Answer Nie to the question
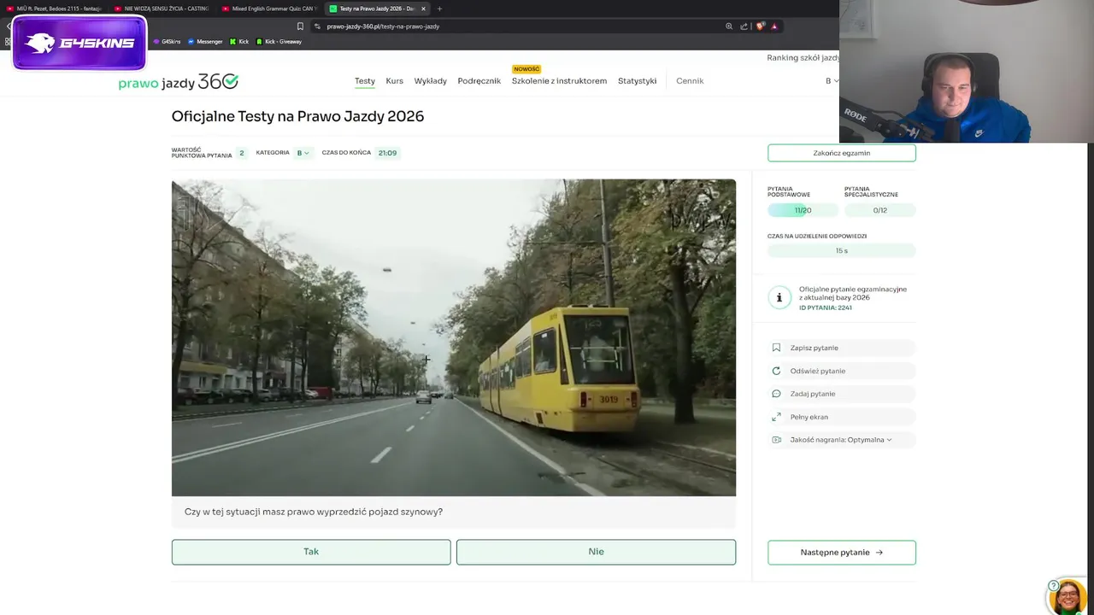This screenshot has width=1094, height=615. click(x=596, y=552)
